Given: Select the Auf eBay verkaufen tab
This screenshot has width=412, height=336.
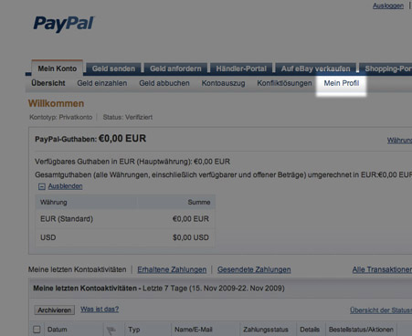Looking at the screenshot, I should (315, 68).
